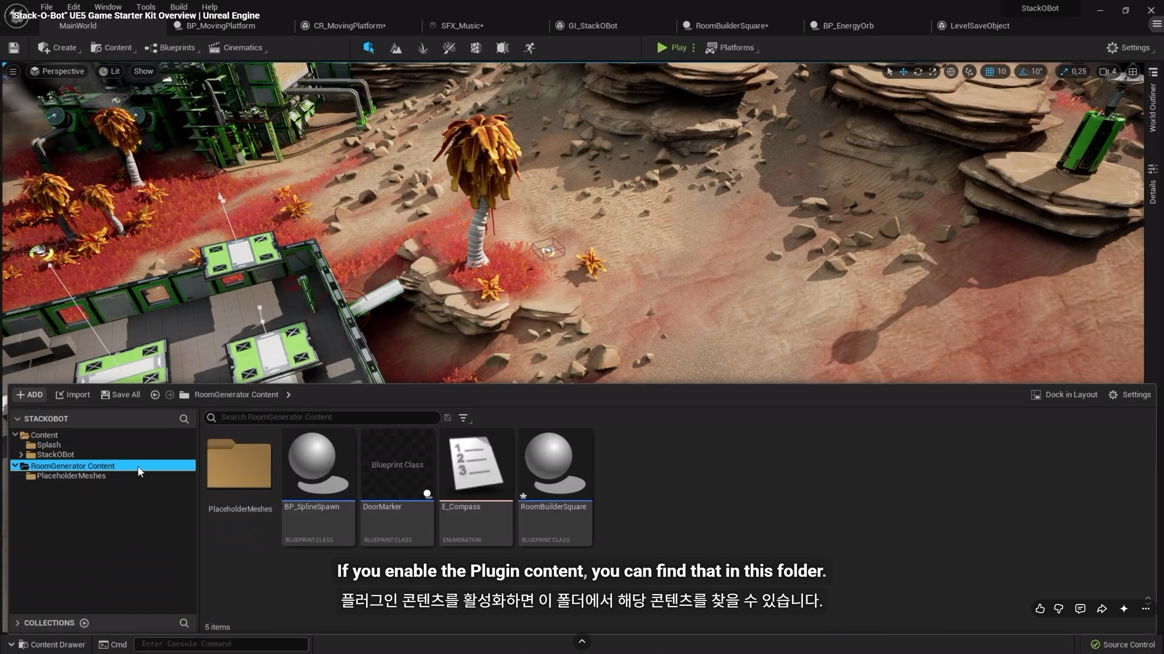Open the Cinematics dropdown
Screen dimensions: 1164x654
pyautogui.click(x=237, y=48)
